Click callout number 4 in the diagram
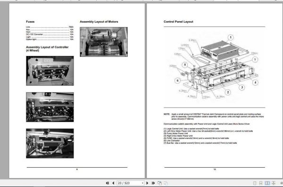 [255, 83]
